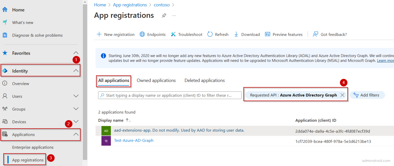
Task: Click the Users person icon
Action: [x=5, y=96]
